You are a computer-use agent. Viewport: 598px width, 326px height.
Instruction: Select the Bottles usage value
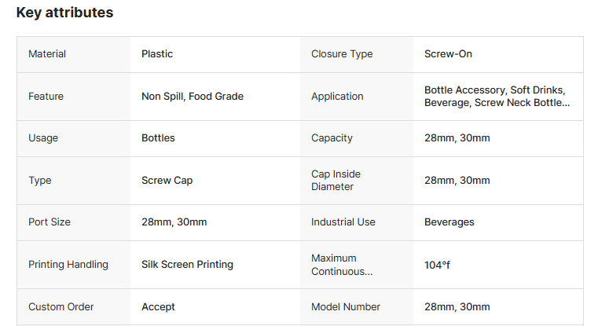[158, 138]
